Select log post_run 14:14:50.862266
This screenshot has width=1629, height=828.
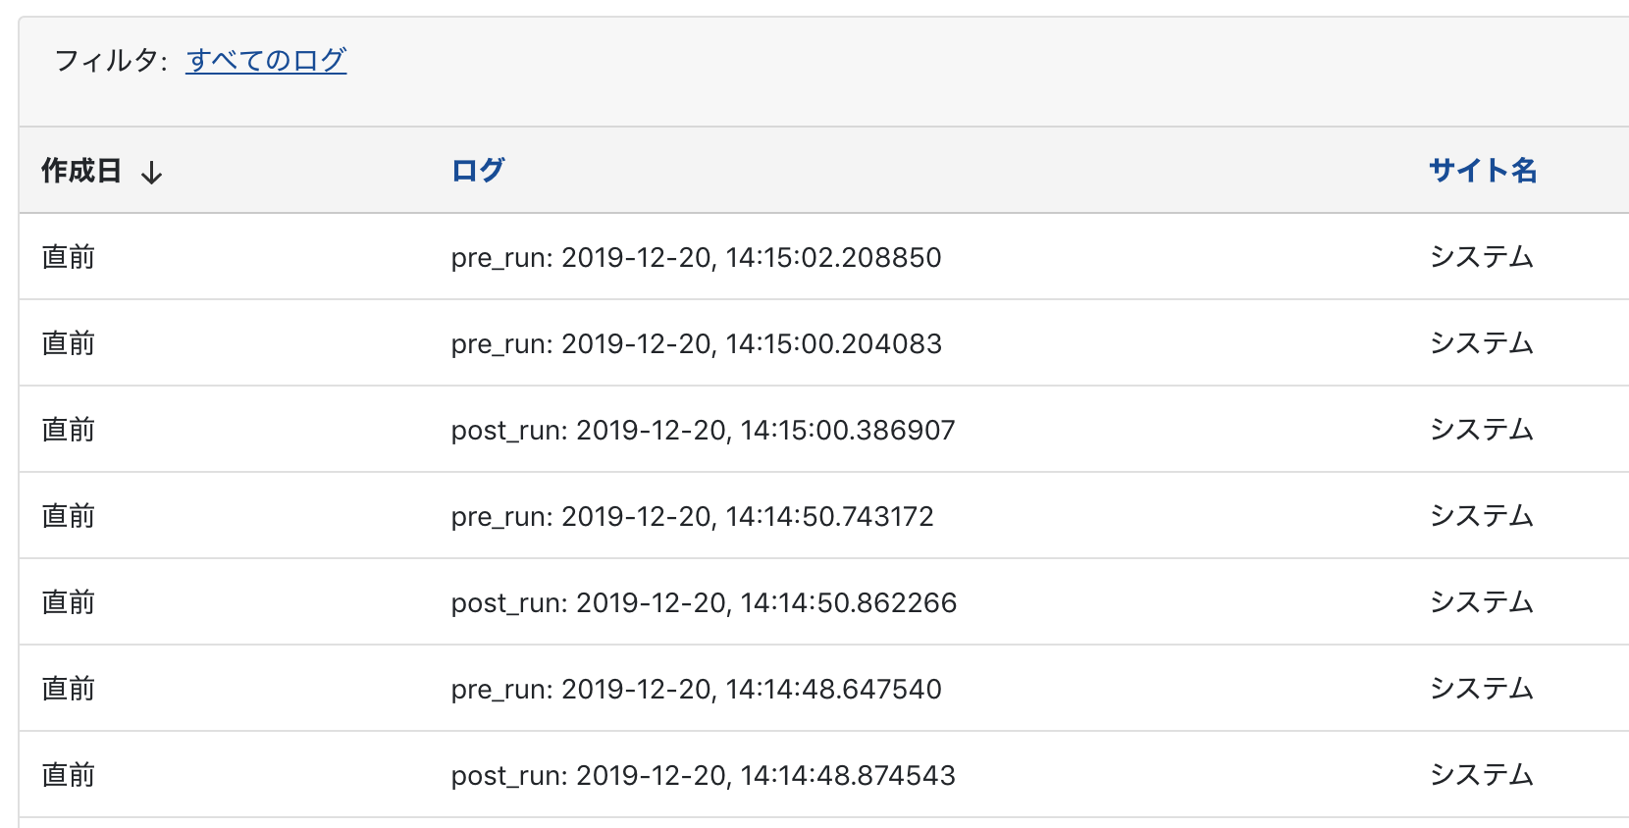point(704,602)
